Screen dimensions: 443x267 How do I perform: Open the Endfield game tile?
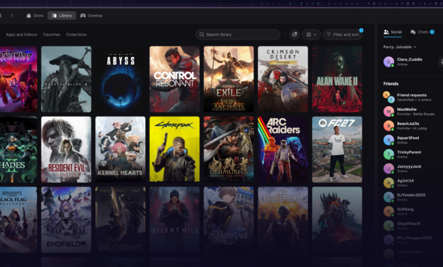(66, 219)
